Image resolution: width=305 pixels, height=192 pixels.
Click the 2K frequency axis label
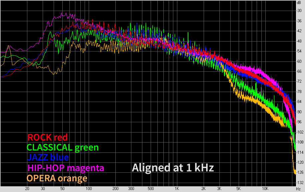[x=203, y=189]
